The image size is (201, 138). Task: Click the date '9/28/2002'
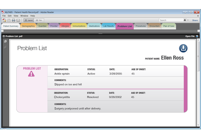click(115, 97)
